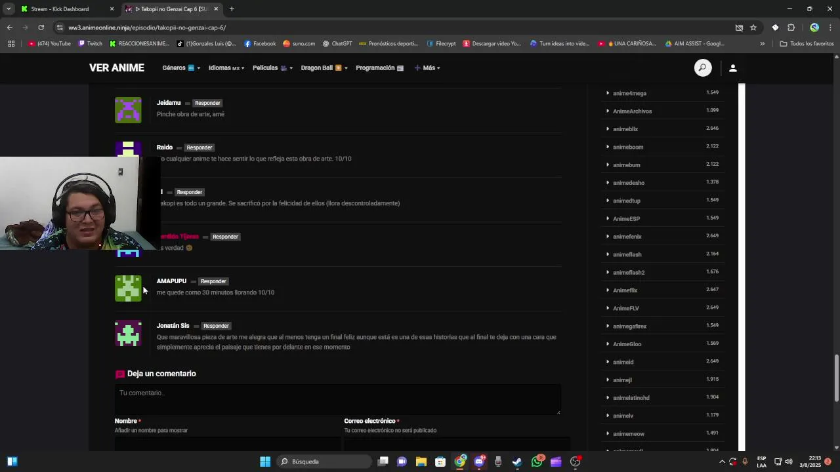
Task: Open the Windows Start button
Action: tap(265, 462)
